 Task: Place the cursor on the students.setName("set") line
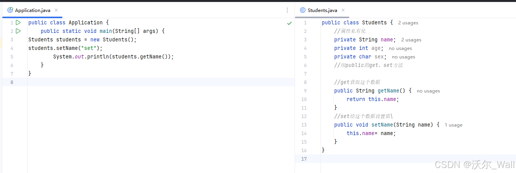(x=66, y=48)
